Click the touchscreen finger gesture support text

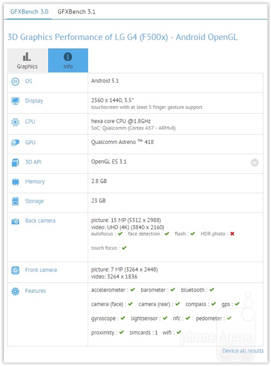(x=147, y=107)
